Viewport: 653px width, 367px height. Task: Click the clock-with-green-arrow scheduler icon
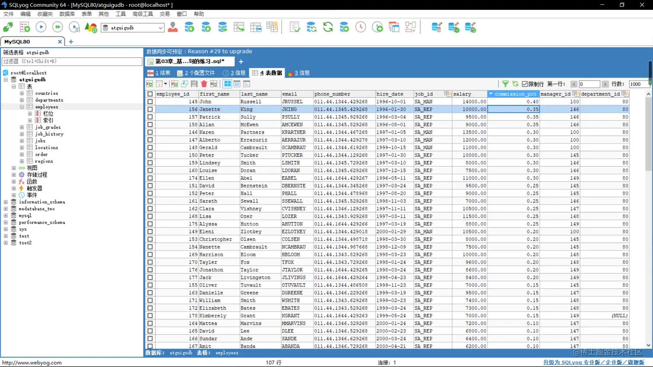coord(377,27)
